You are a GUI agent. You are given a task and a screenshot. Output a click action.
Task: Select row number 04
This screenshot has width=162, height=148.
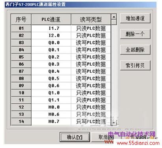point(21,50)
